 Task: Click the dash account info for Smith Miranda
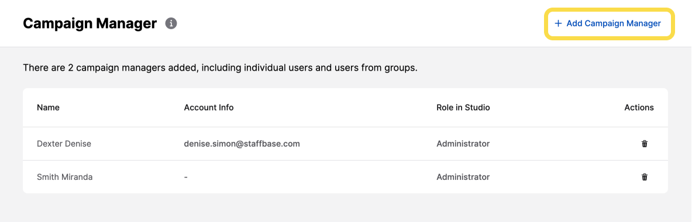click(x=186, y=177)
